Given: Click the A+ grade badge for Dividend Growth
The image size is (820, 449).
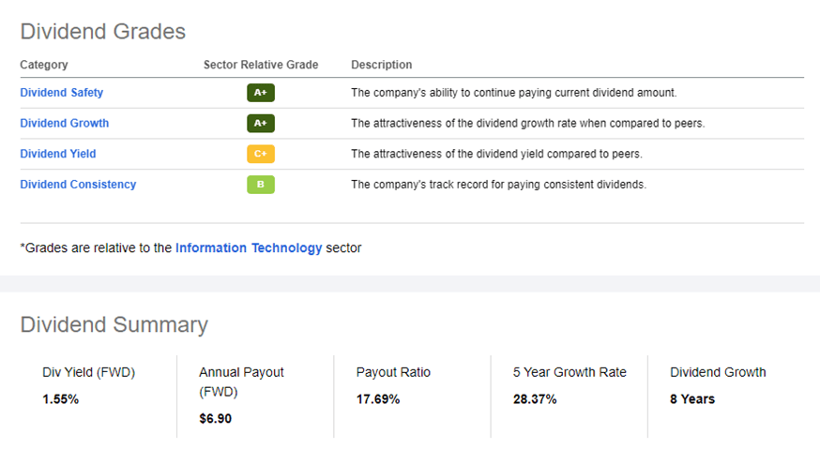Looking at the screenshot, I should tap(261, 123).
